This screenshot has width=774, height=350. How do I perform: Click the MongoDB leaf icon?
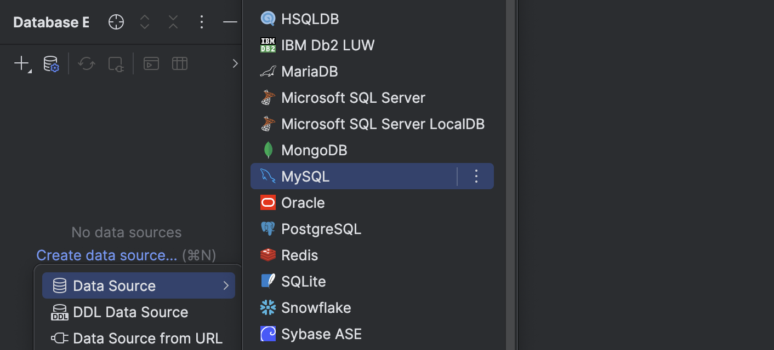click(268, 150)
